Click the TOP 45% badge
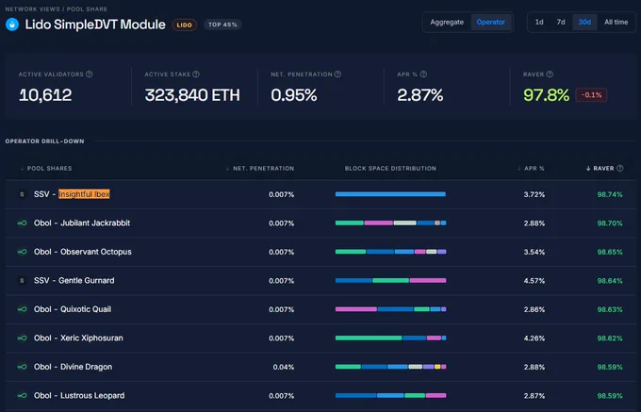This screenshot has width=641, height=412. click(x=222, y=25)
